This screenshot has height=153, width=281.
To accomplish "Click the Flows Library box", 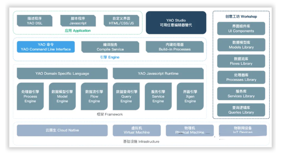I will pyautogui.click(x=241, y=61).
